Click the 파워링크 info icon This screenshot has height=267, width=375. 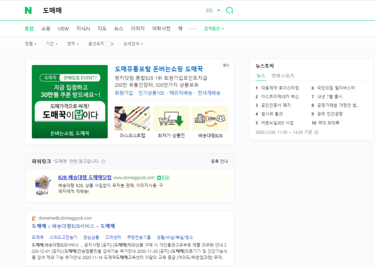(x=103, y=161)
